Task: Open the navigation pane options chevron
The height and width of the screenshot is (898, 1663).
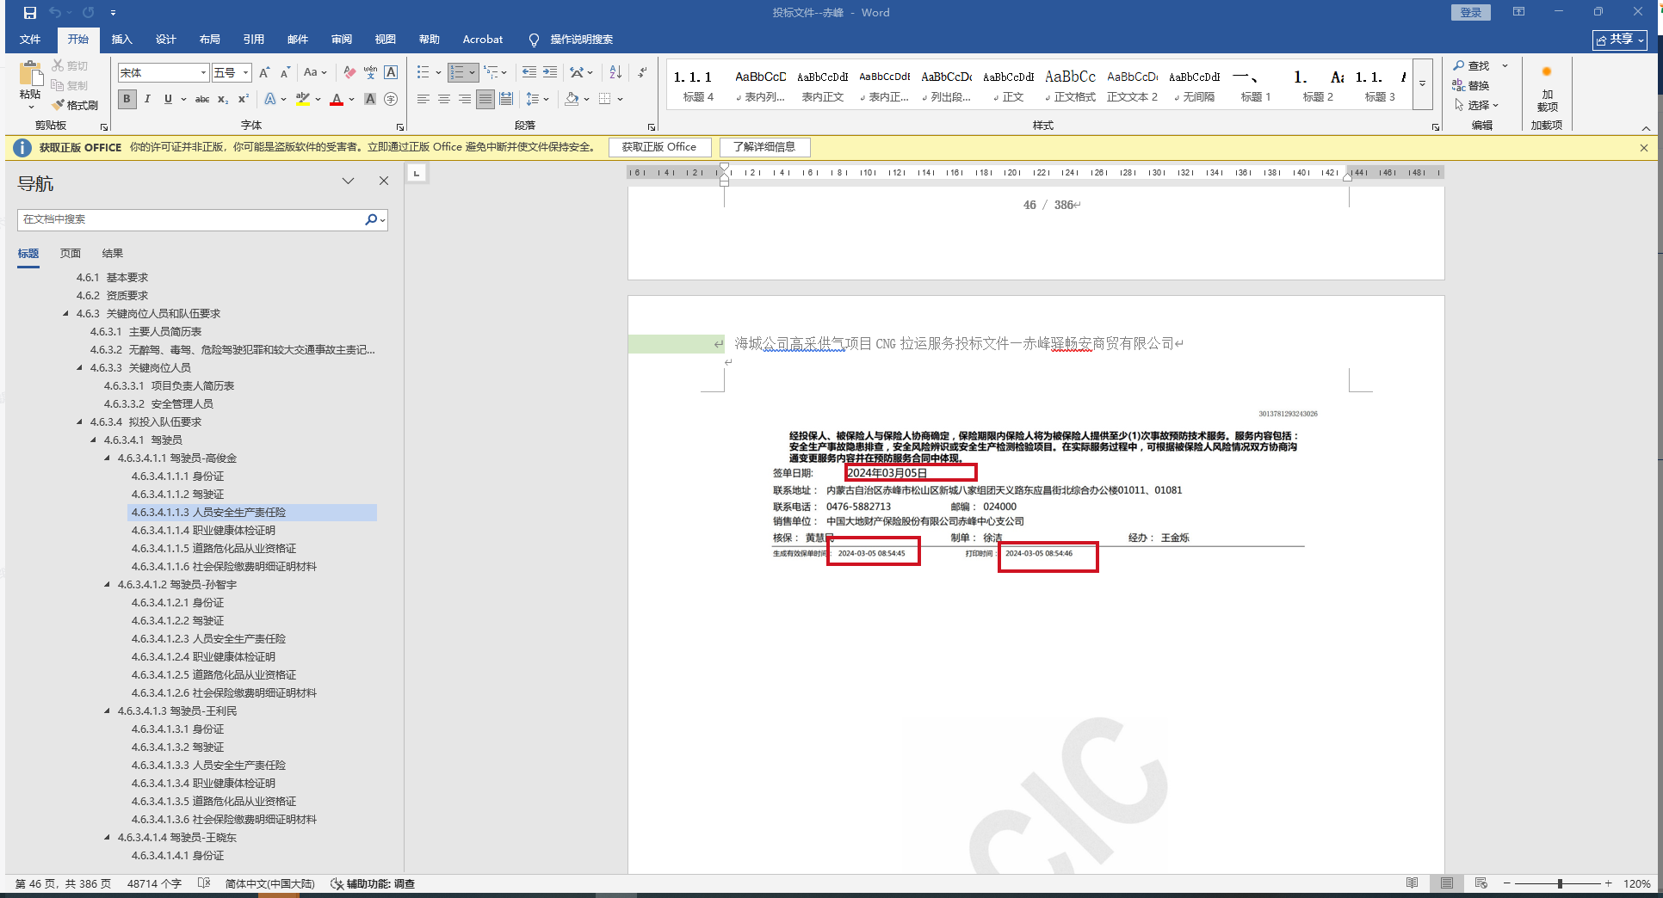Action: tap(348, 181)
